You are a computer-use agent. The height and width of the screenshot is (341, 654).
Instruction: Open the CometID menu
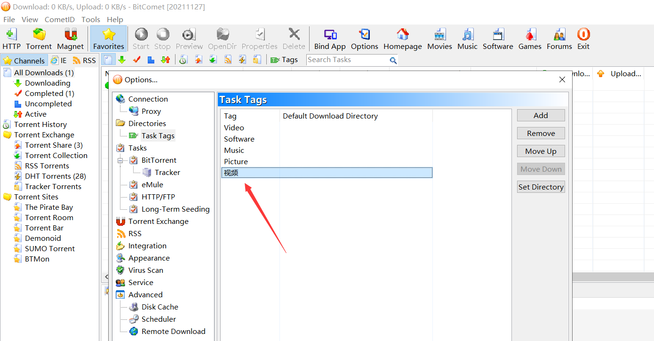coord(59,19)
